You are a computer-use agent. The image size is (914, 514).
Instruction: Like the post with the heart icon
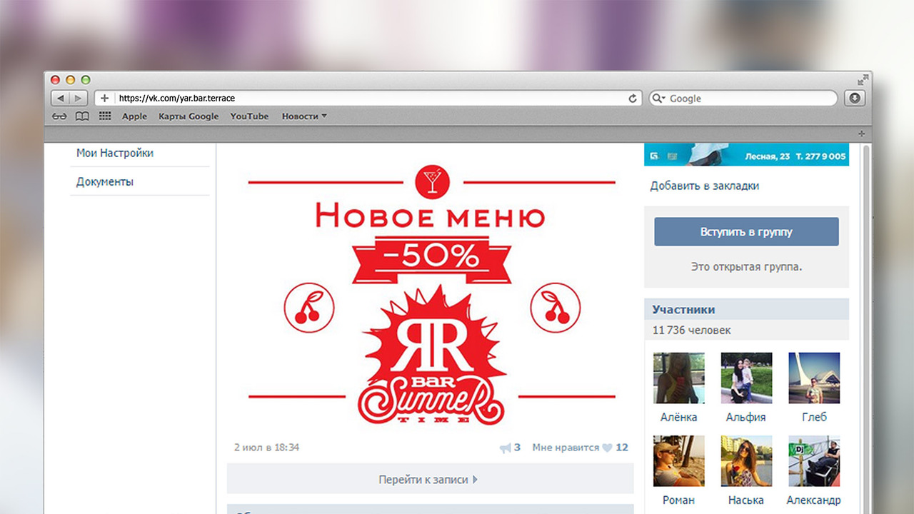(607, 448)
